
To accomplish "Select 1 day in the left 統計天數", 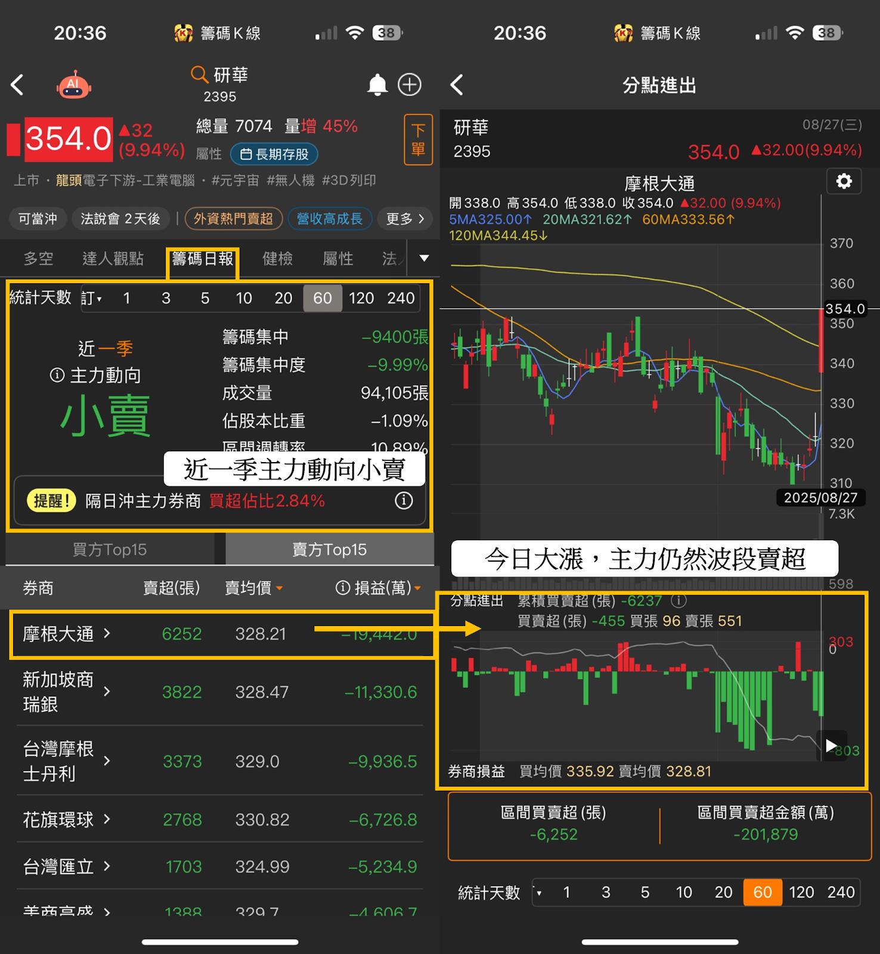I will (x=126, y=298).
